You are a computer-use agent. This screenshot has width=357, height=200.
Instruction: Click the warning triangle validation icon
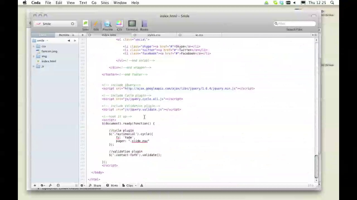142,185
